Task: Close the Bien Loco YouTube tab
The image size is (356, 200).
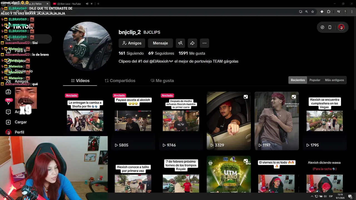Action: click(92, 4)
